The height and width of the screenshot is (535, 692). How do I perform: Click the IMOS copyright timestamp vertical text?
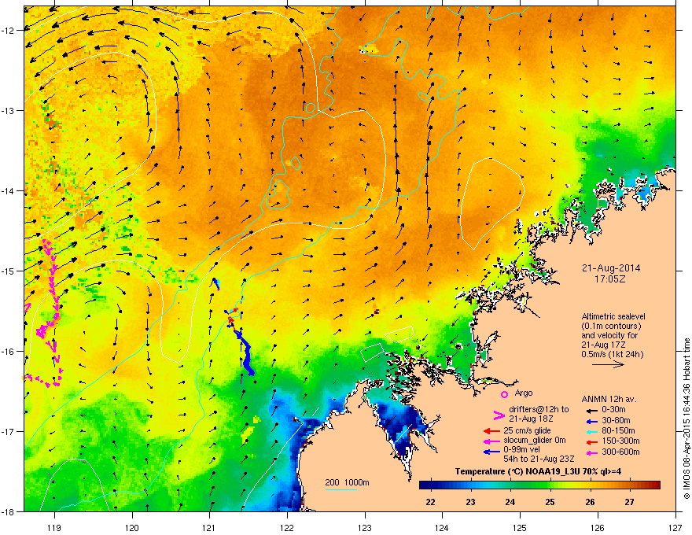tap(686, 419)
